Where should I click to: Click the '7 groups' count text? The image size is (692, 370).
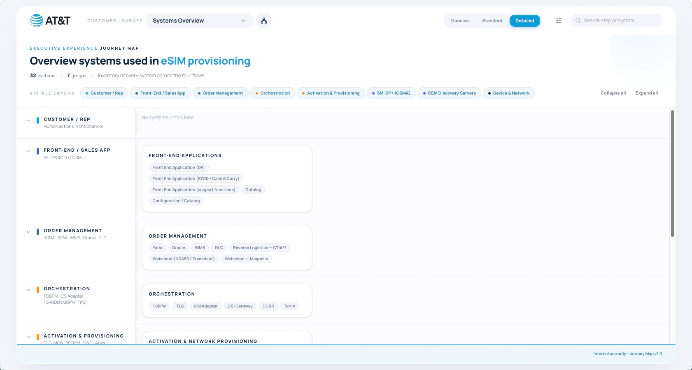[77, 76]
